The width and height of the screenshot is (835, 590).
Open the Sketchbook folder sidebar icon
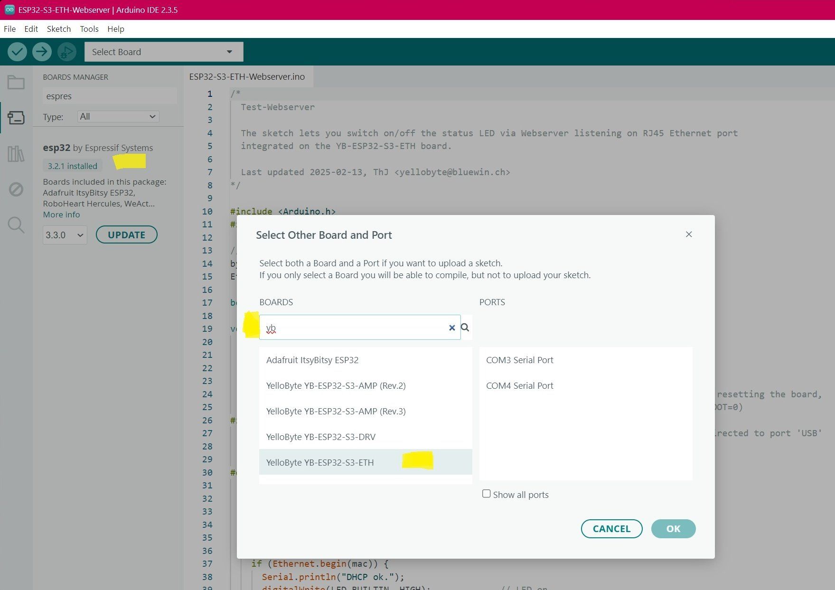click(x=16, y=83)
